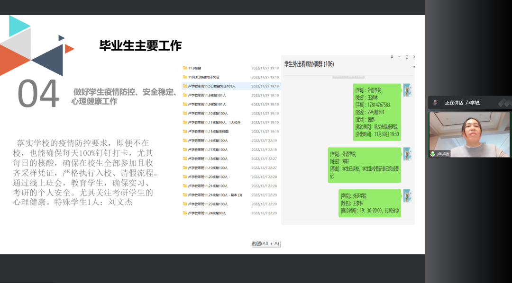Click the avatar beside the 11月30日 19:30 message
The image size is (512, 283).
(x=407, y=90)
